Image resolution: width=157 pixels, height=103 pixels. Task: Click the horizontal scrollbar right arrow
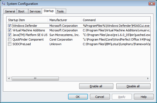[x=148, y=78]
